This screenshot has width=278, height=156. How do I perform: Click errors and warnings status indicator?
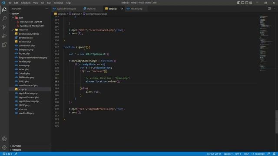point(7,154)
